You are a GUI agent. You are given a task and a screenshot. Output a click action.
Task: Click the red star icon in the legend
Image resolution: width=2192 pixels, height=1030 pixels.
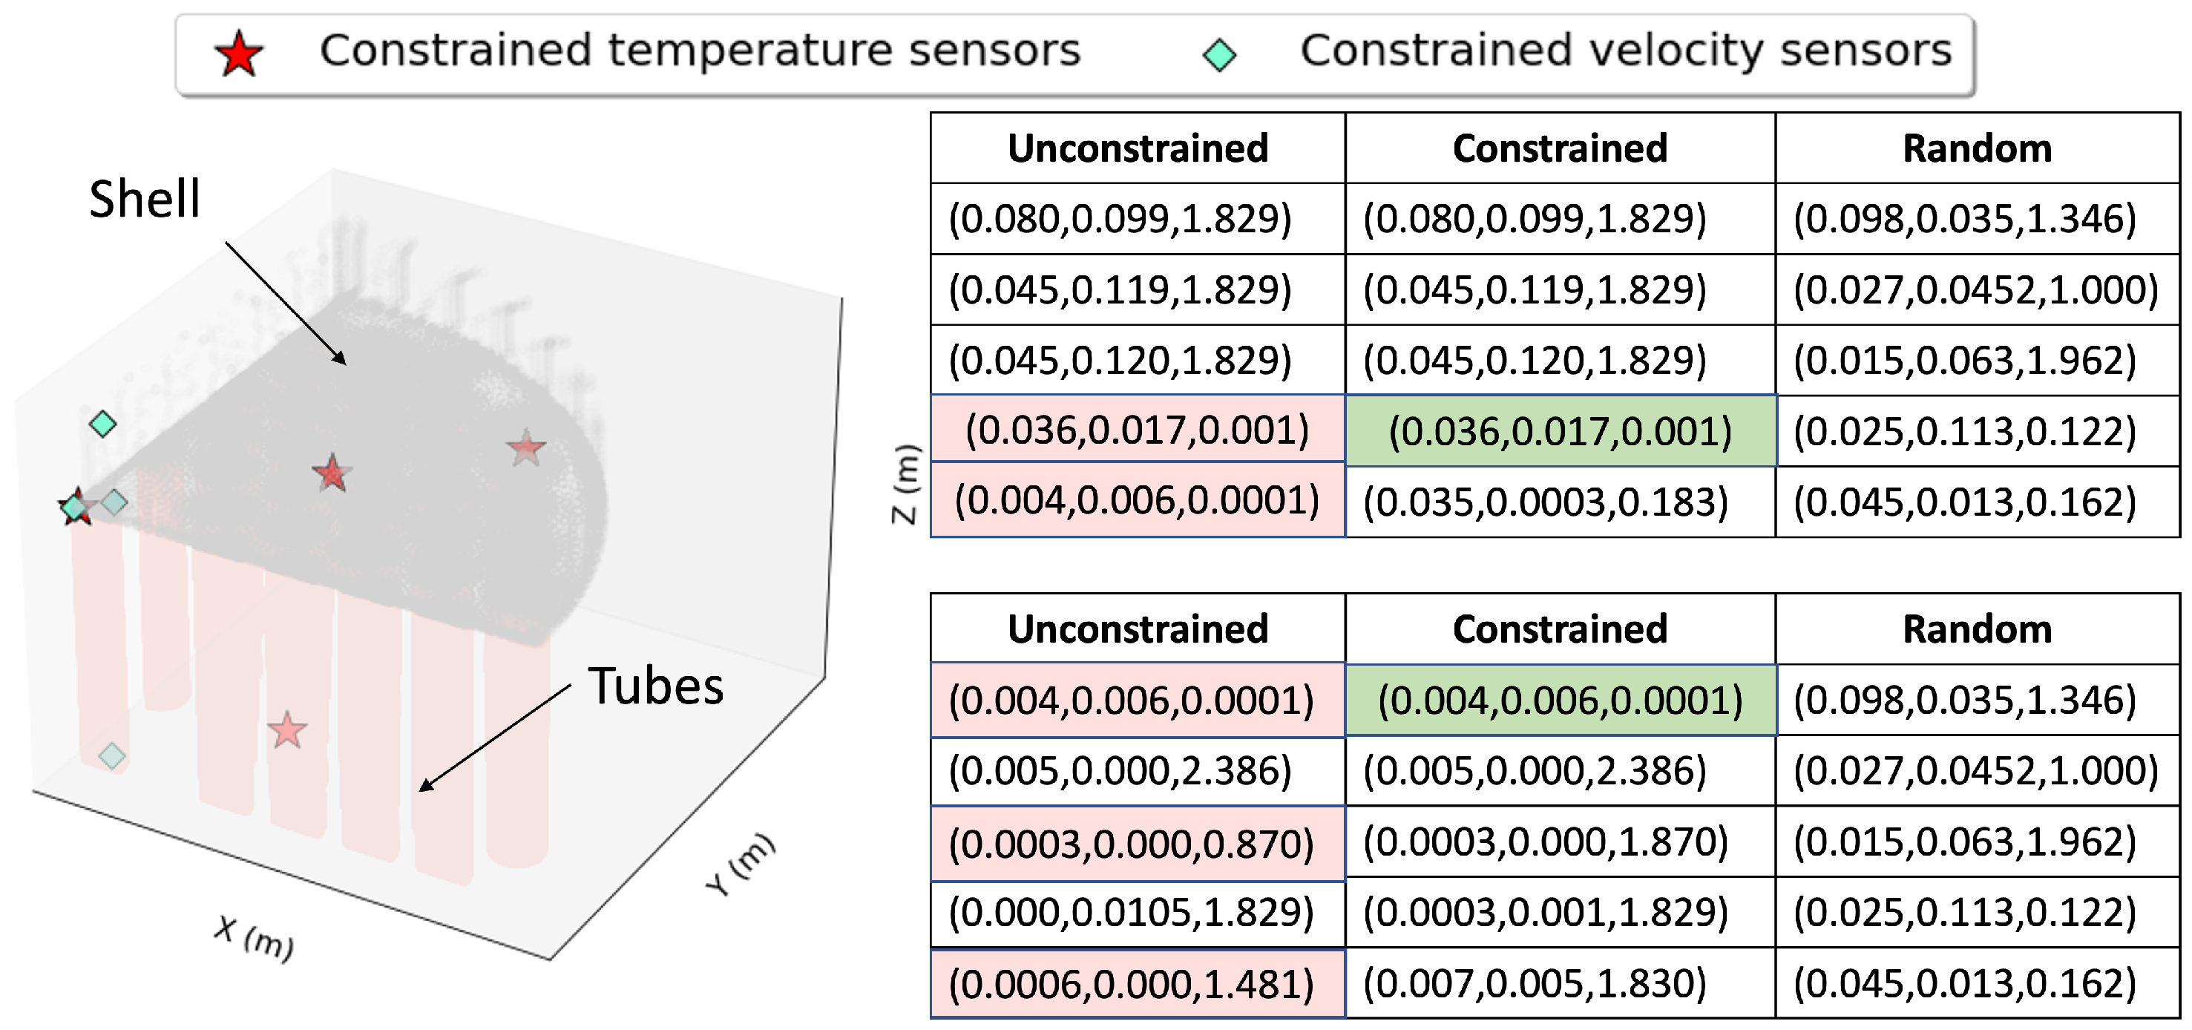(x=239, y=54)
